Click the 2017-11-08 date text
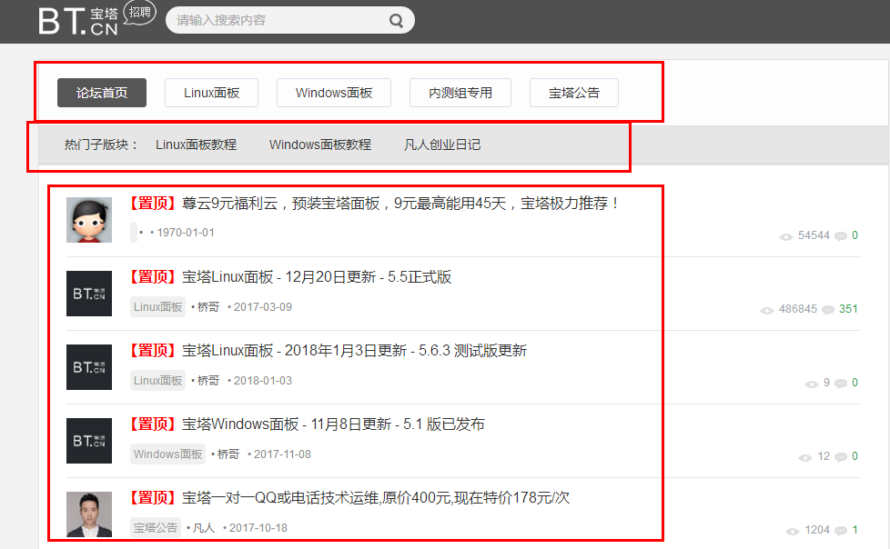Screen dimensions: 890x549 tap(282, 454)
